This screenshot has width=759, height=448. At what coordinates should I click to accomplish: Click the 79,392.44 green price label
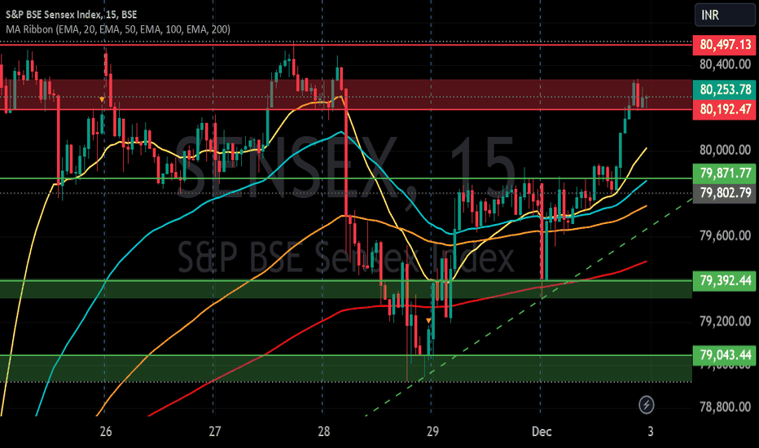coord(724,280)
